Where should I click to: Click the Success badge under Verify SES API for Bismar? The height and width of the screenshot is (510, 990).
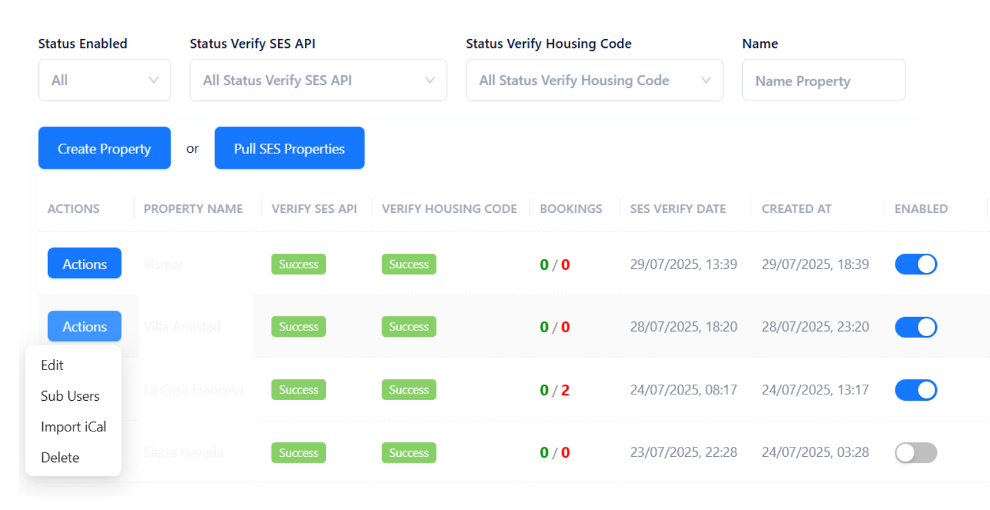298,264
